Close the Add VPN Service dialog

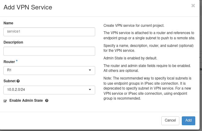point(193,5)
